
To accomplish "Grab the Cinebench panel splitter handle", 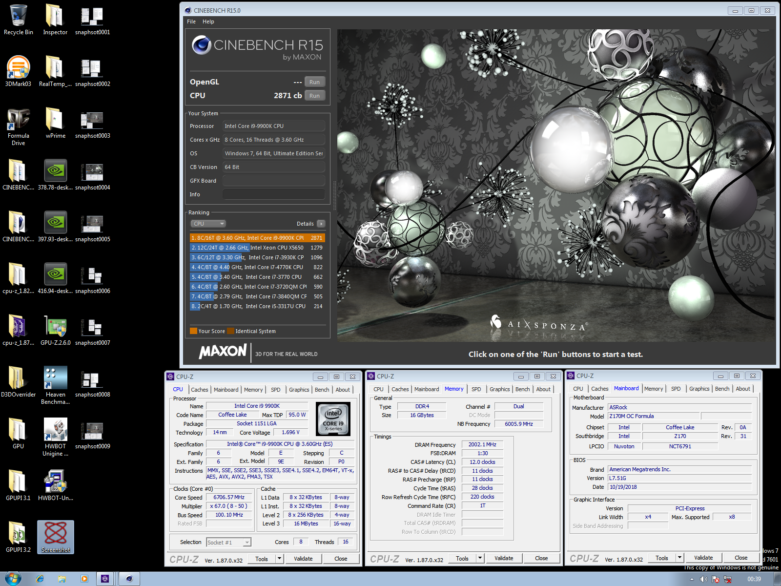I will coord(334,195).
